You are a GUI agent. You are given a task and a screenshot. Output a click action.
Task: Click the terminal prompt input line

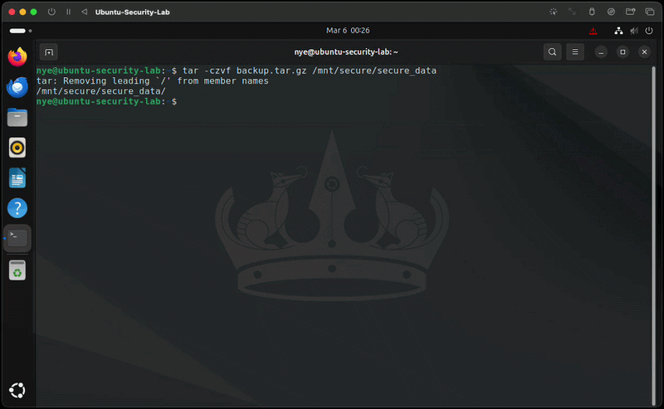point(332,101)
